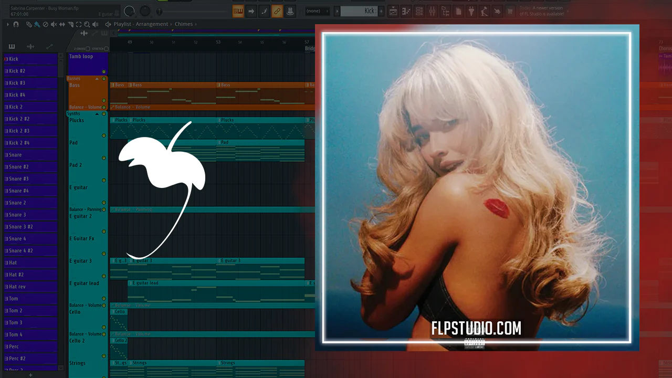Screen dimensions: 672x378
Task: Click bar 53 on the timeline ruler
Action: coord(218,42)
